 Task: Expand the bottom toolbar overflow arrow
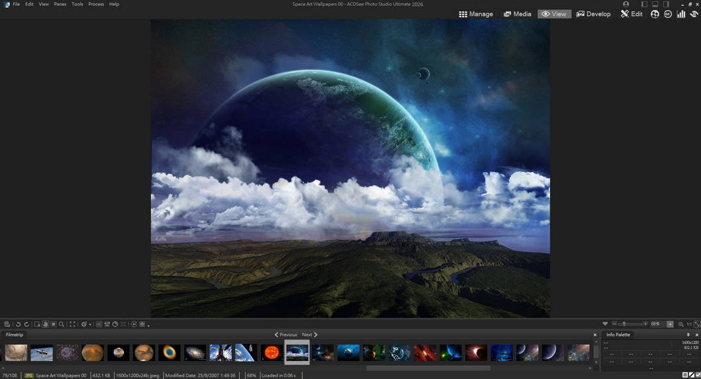tap(148, 325)
